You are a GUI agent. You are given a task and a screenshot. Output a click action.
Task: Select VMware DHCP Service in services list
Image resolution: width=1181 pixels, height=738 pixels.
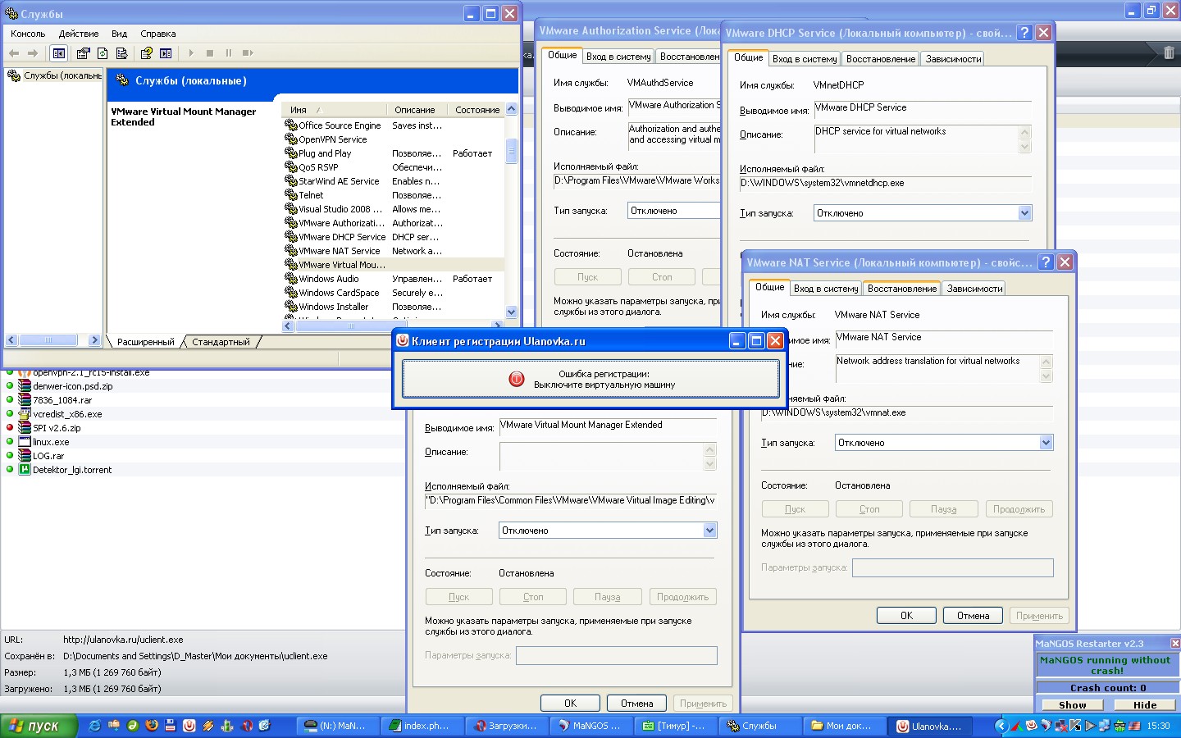tap(341, 237)
